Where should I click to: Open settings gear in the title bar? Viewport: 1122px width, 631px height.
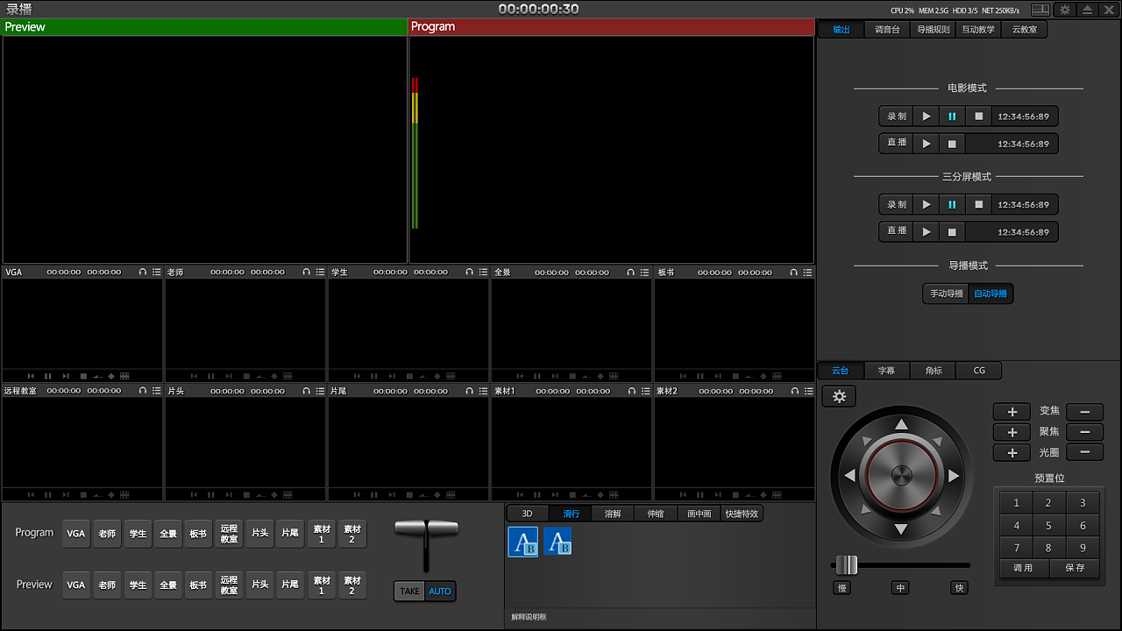[1065, 10]
